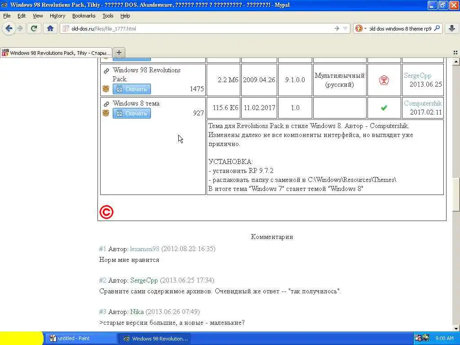The width and height of the screenshot is (460, 345).
Task: Click the search engine logo icon
Action: click(358, 28)
